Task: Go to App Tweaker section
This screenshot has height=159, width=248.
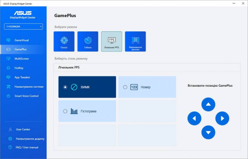Action: pos(22,77)
